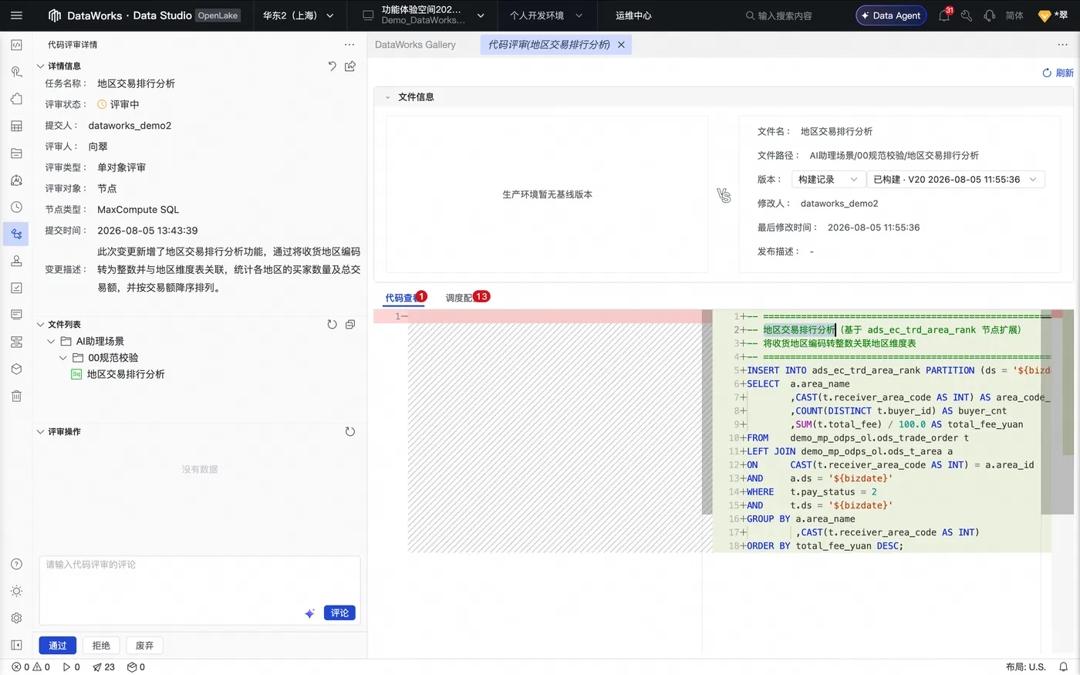This screenshot has width=1080, height=675.
Task: Open the notifications bell with badge 31
Action: (945, 15)
